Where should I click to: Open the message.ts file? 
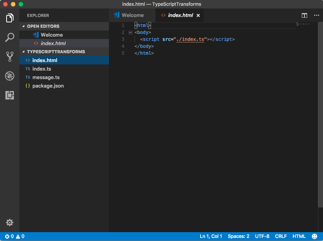[64, 78]
